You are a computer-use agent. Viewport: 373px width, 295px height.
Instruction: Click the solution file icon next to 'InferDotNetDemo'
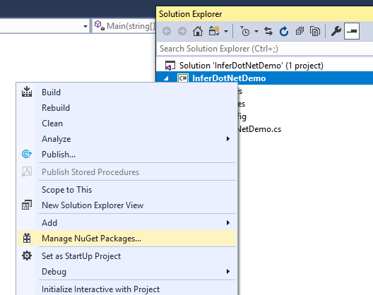pos(170,66)
